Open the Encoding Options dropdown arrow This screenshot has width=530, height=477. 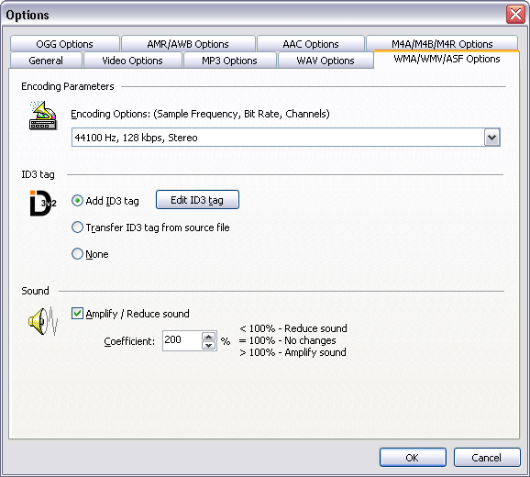[x=491, y=138]
